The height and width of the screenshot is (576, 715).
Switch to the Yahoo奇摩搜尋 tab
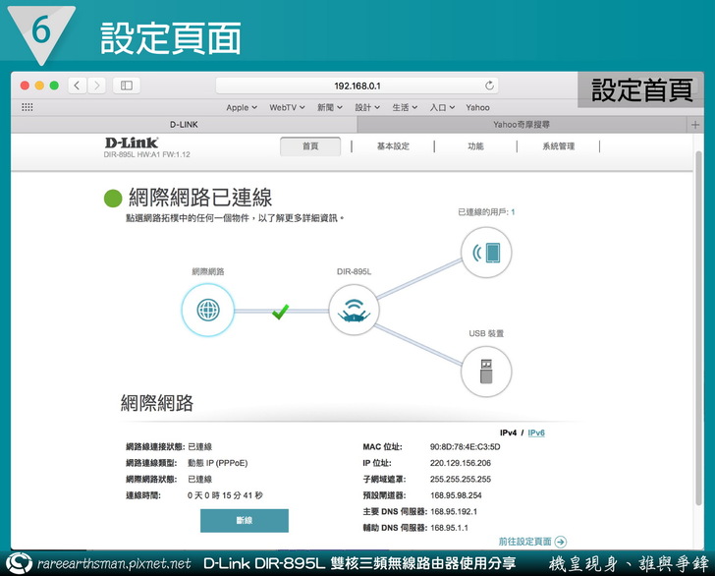(521, 125)
